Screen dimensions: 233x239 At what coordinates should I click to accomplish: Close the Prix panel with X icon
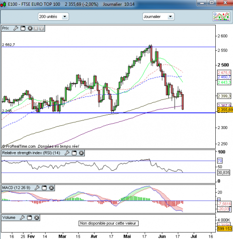pyautogui.click(x=30, y=28)
